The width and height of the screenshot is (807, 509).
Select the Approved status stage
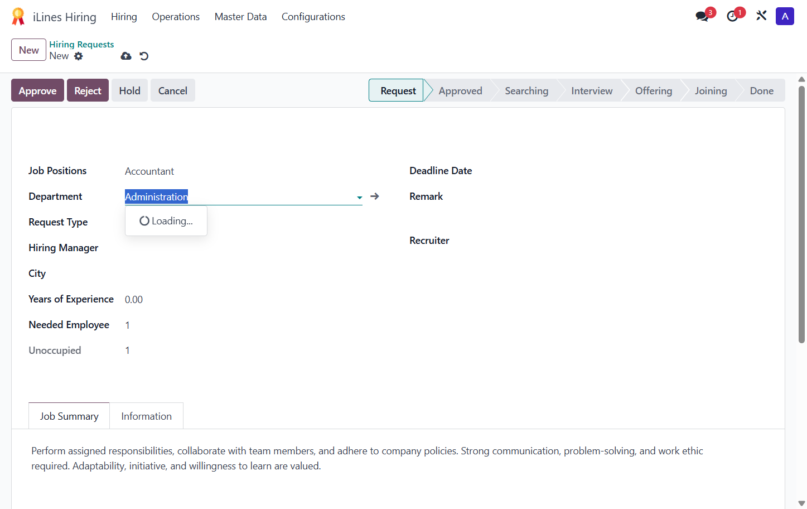tap(460, 90)
